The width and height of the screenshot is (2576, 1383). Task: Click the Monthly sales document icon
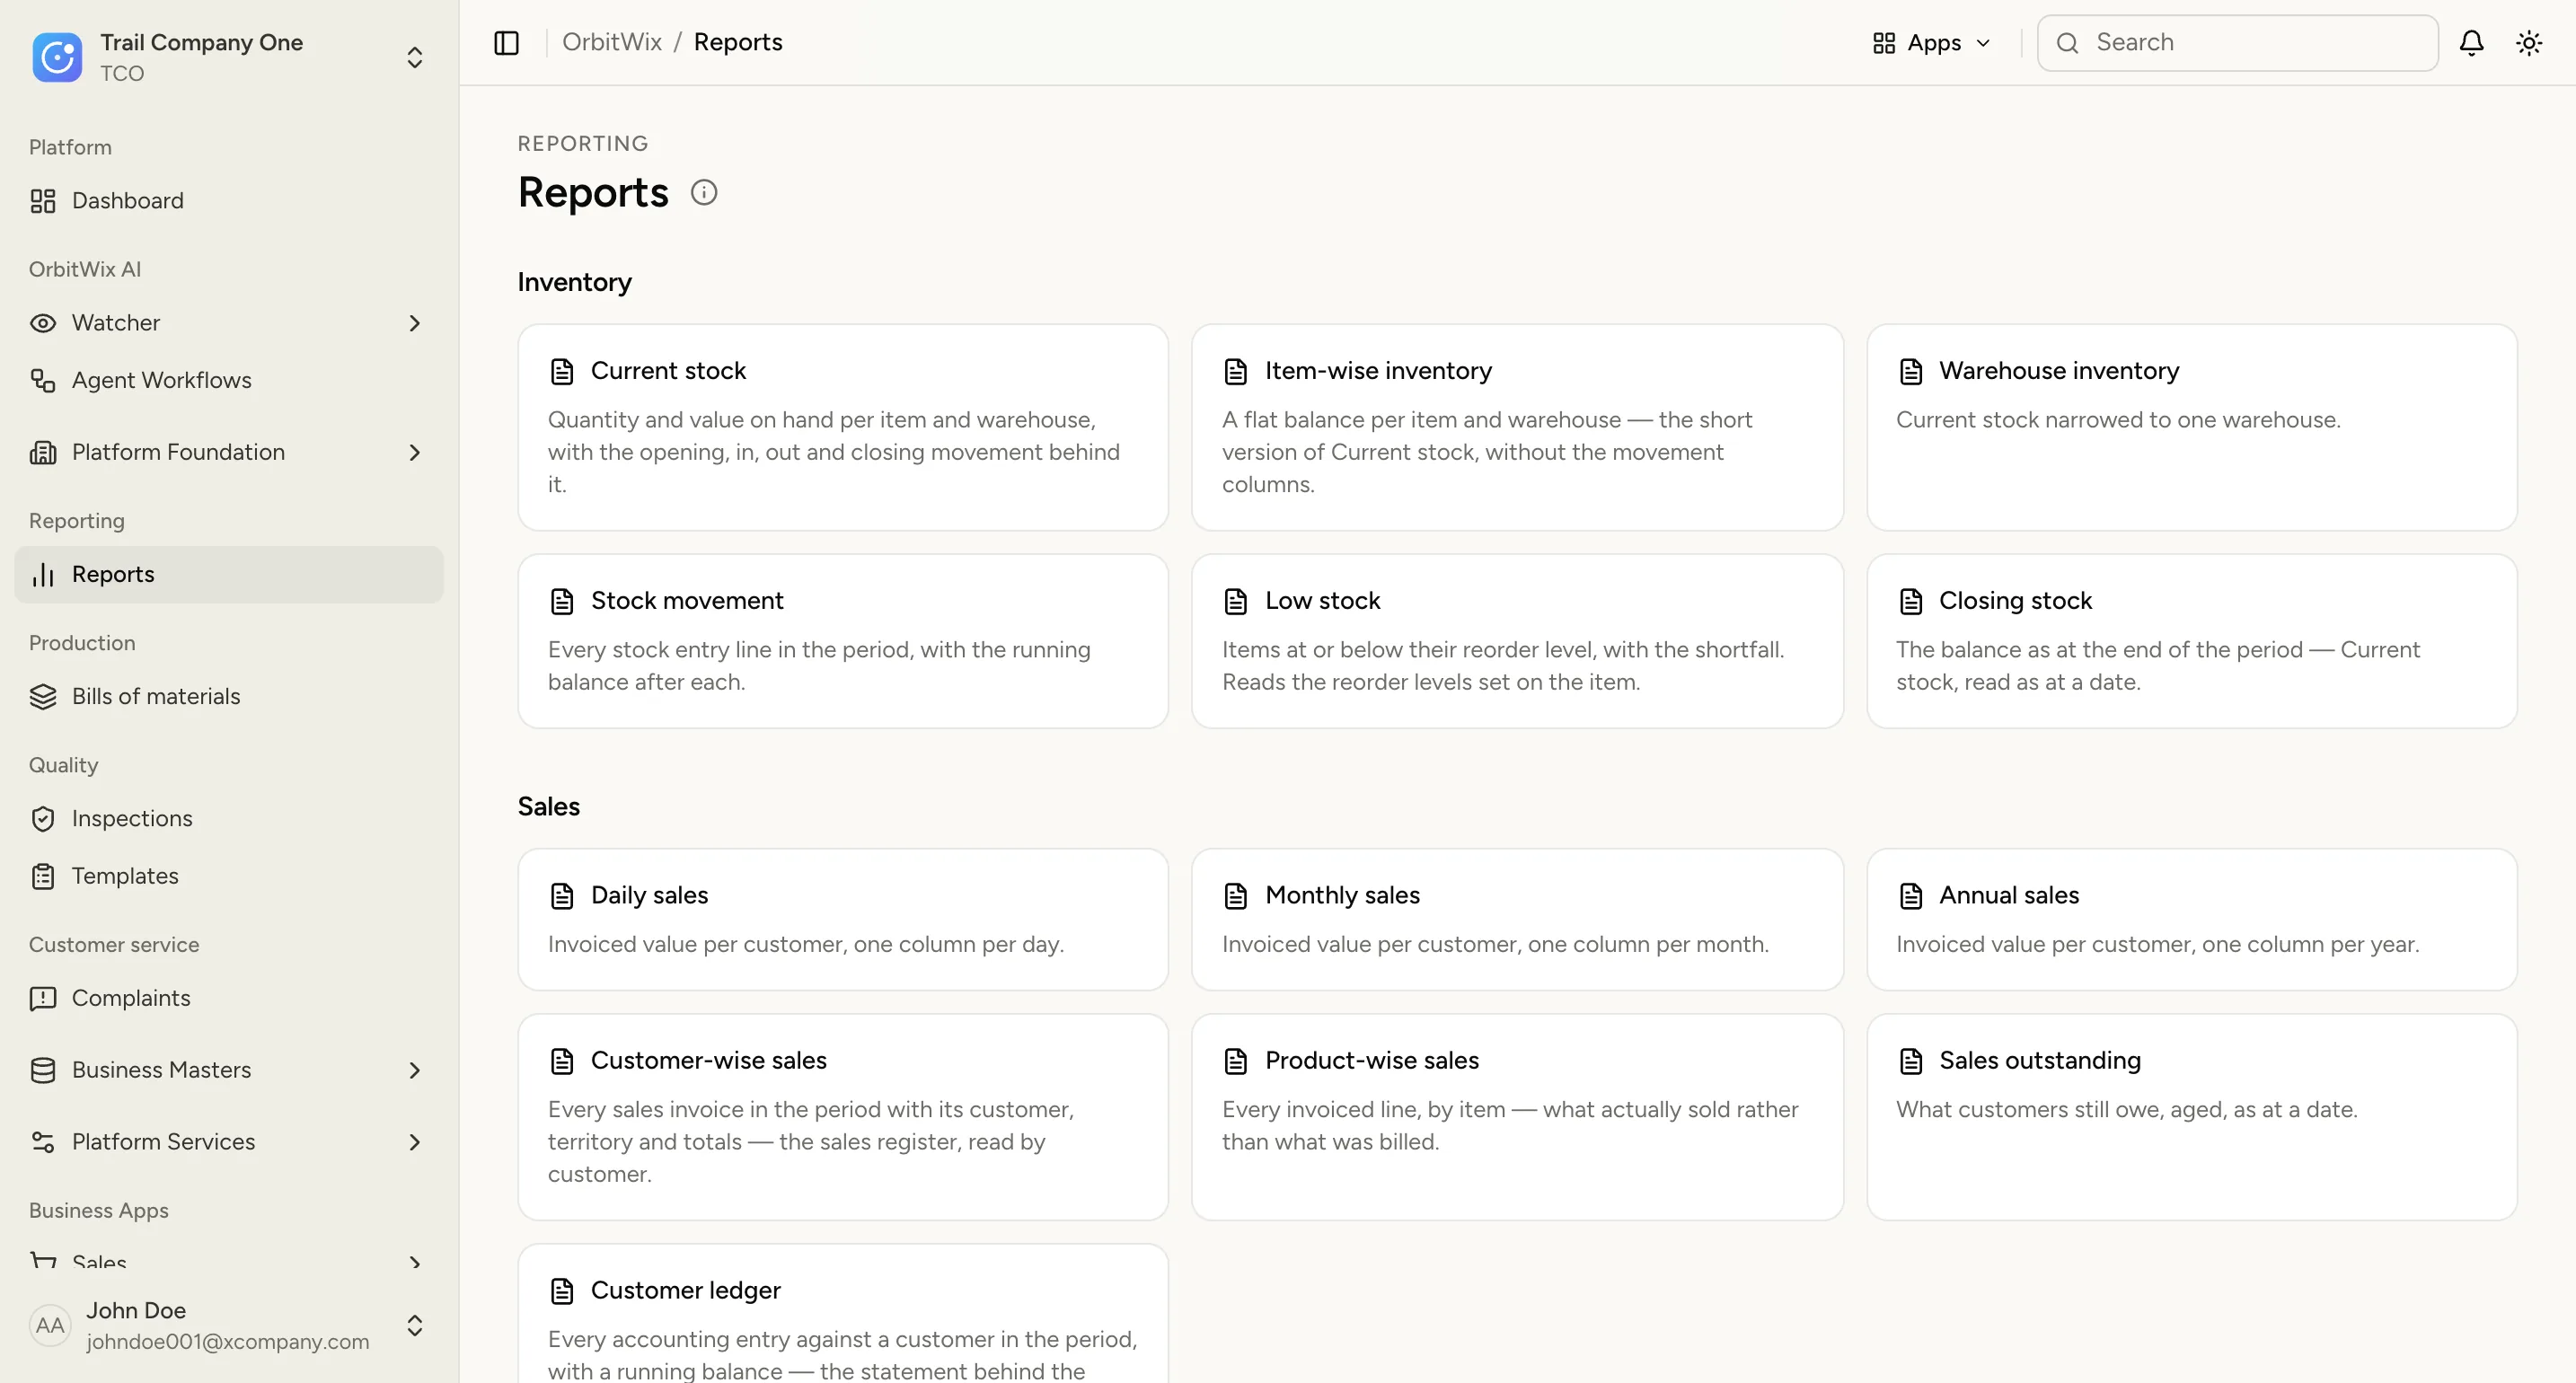pyautogui.click(x=1236, y=896)
